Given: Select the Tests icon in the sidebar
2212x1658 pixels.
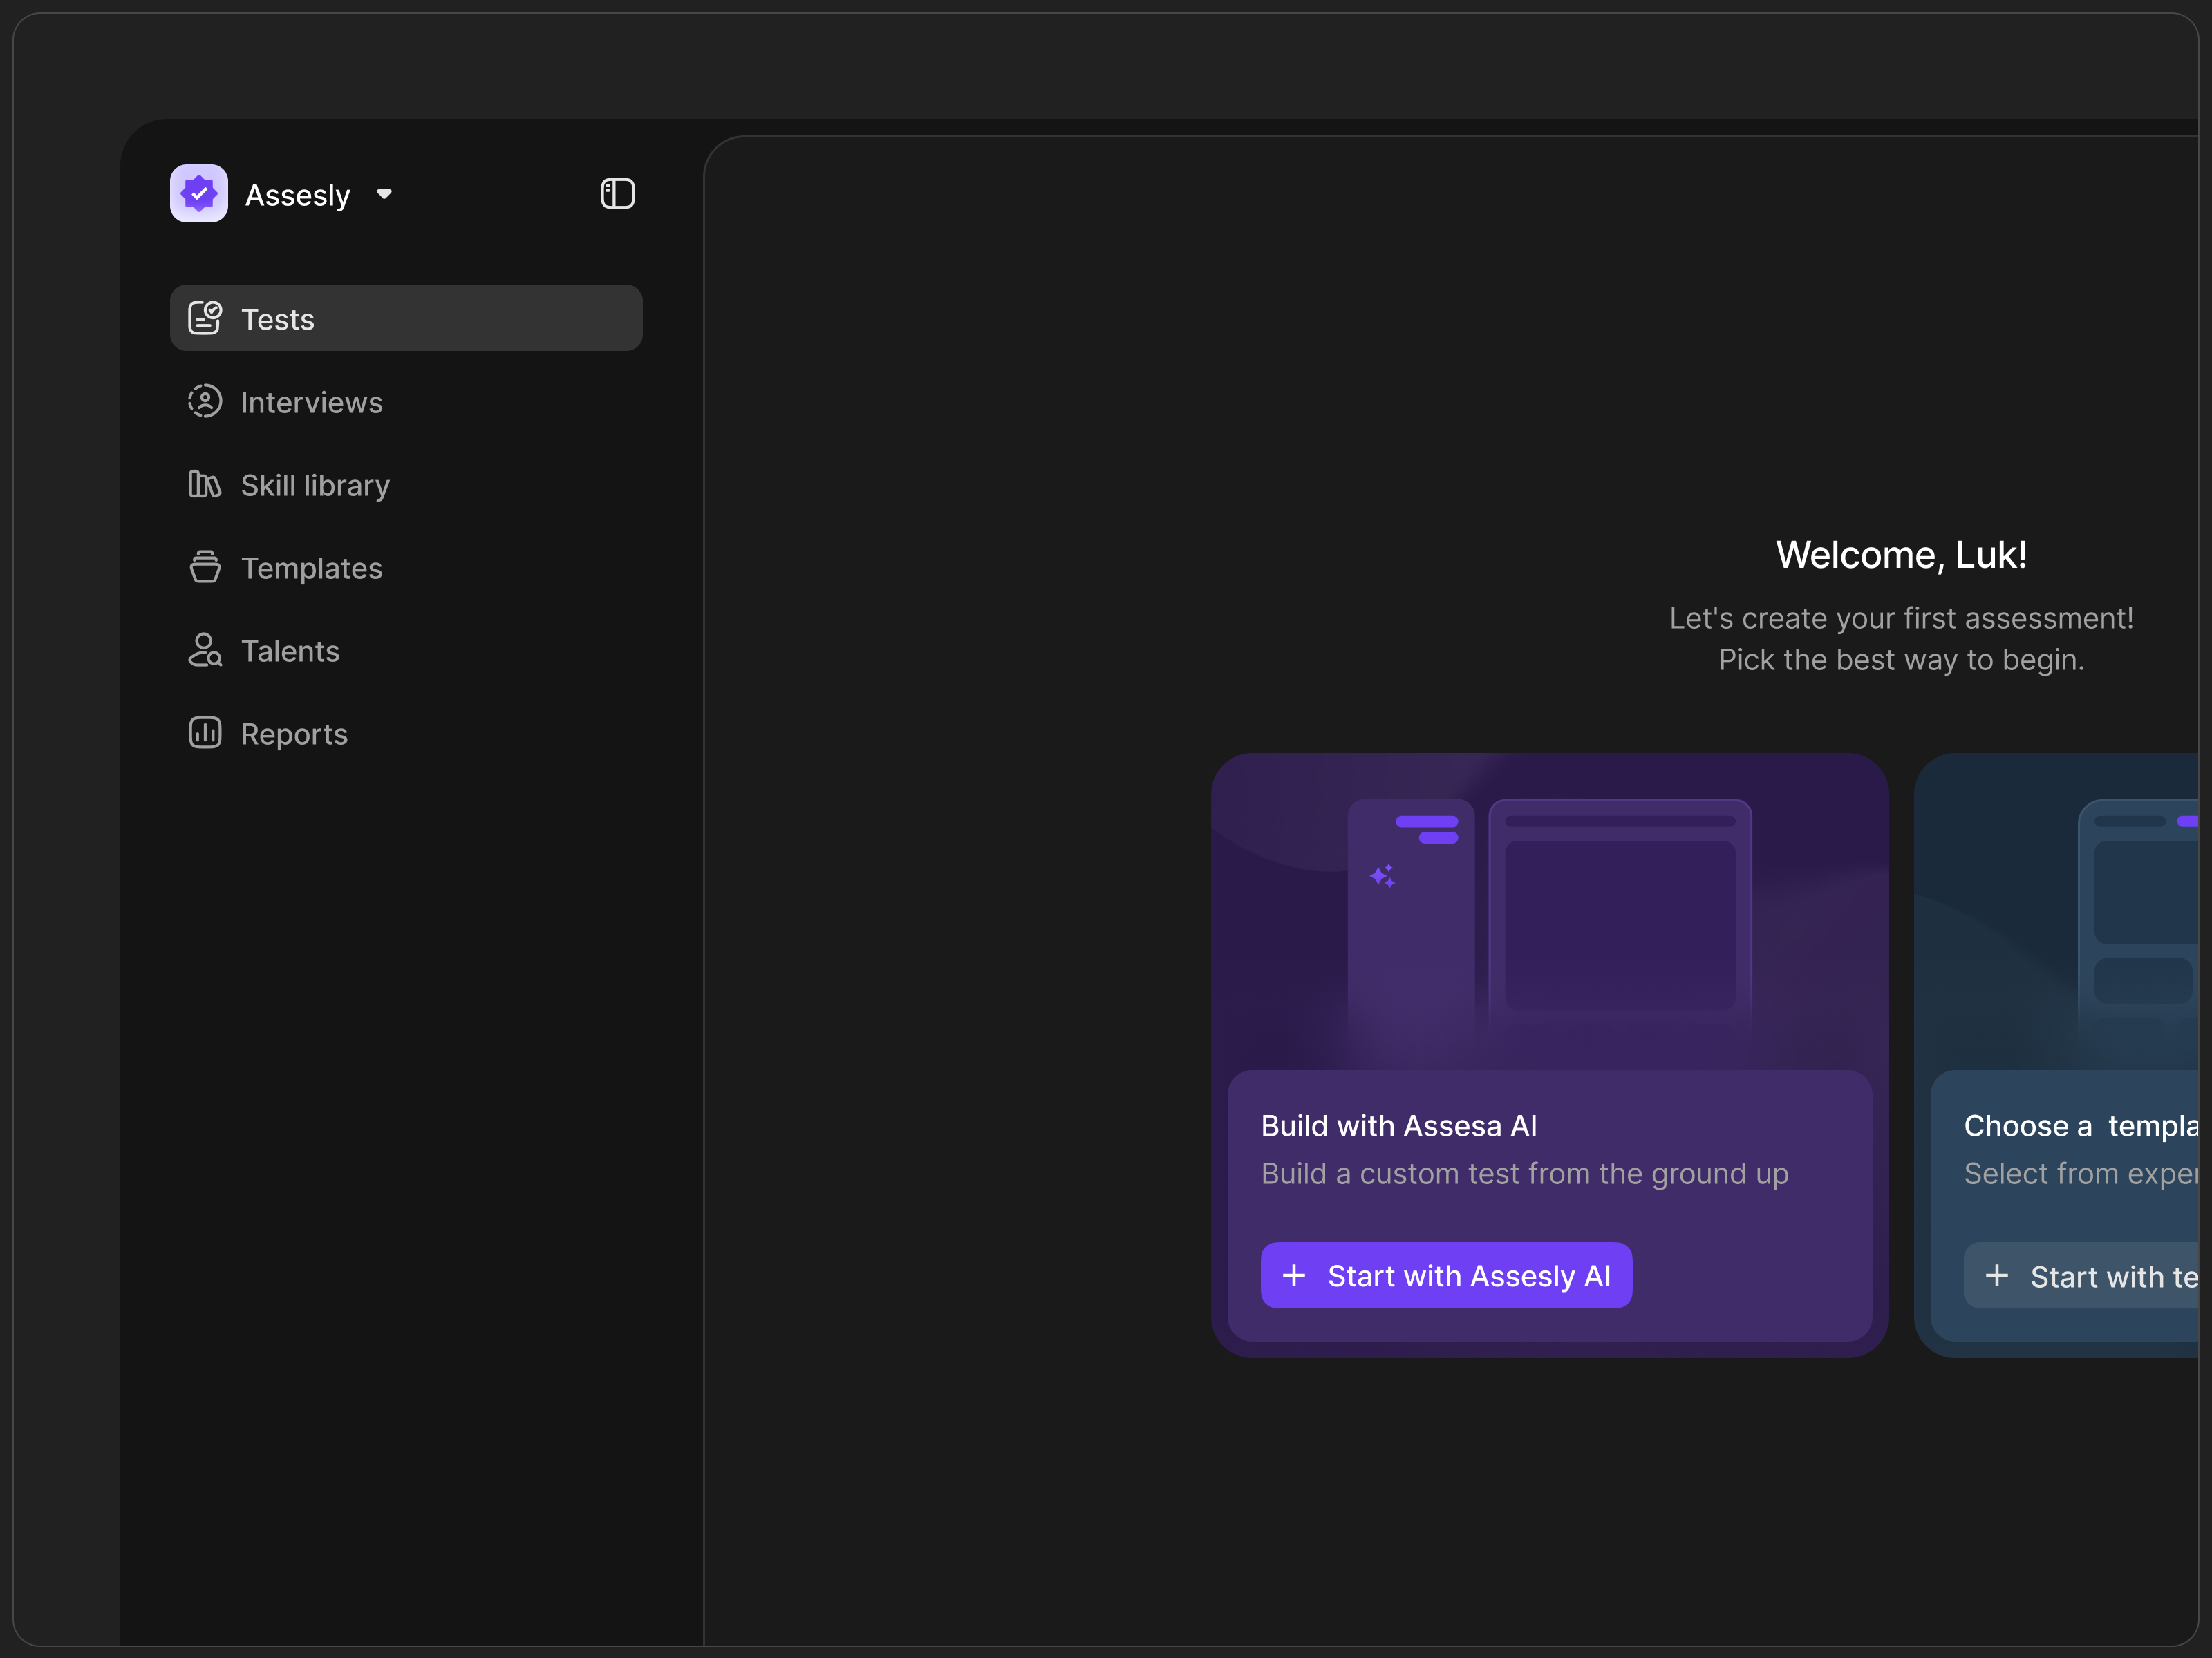Looking at the screenshot, I should coord(205,318).
